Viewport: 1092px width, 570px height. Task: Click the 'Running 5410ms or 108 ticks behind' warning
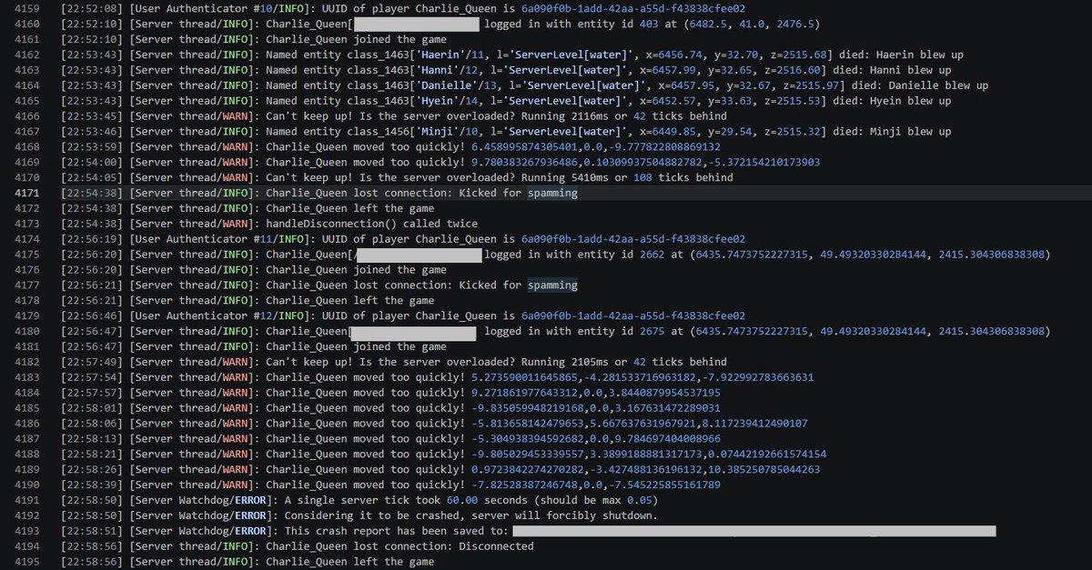397,177
